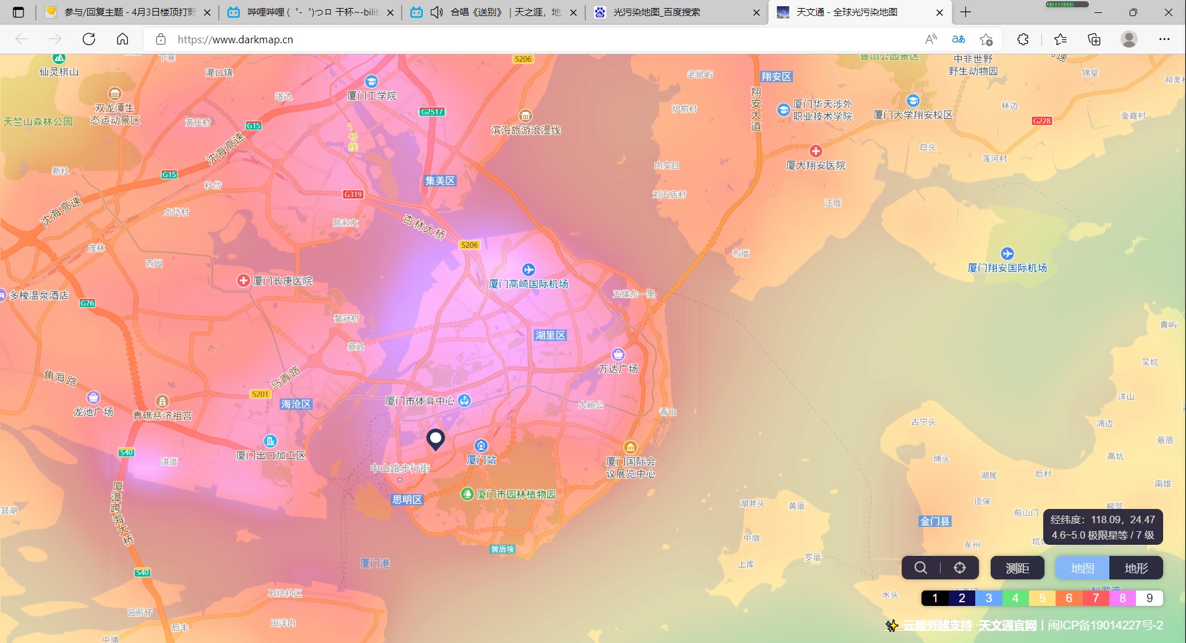Open the read aloud icon
This screenshot has height=643, width=1186.
tap(931, 39)
